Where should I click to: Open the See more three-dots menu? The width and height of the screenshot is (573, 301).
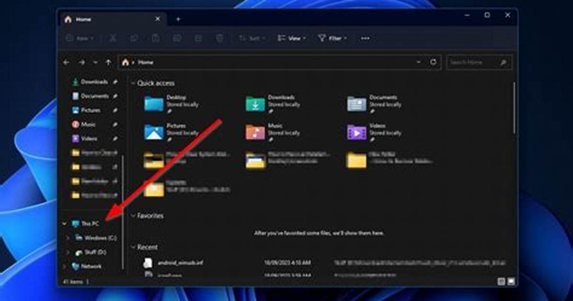click(365, 38)
